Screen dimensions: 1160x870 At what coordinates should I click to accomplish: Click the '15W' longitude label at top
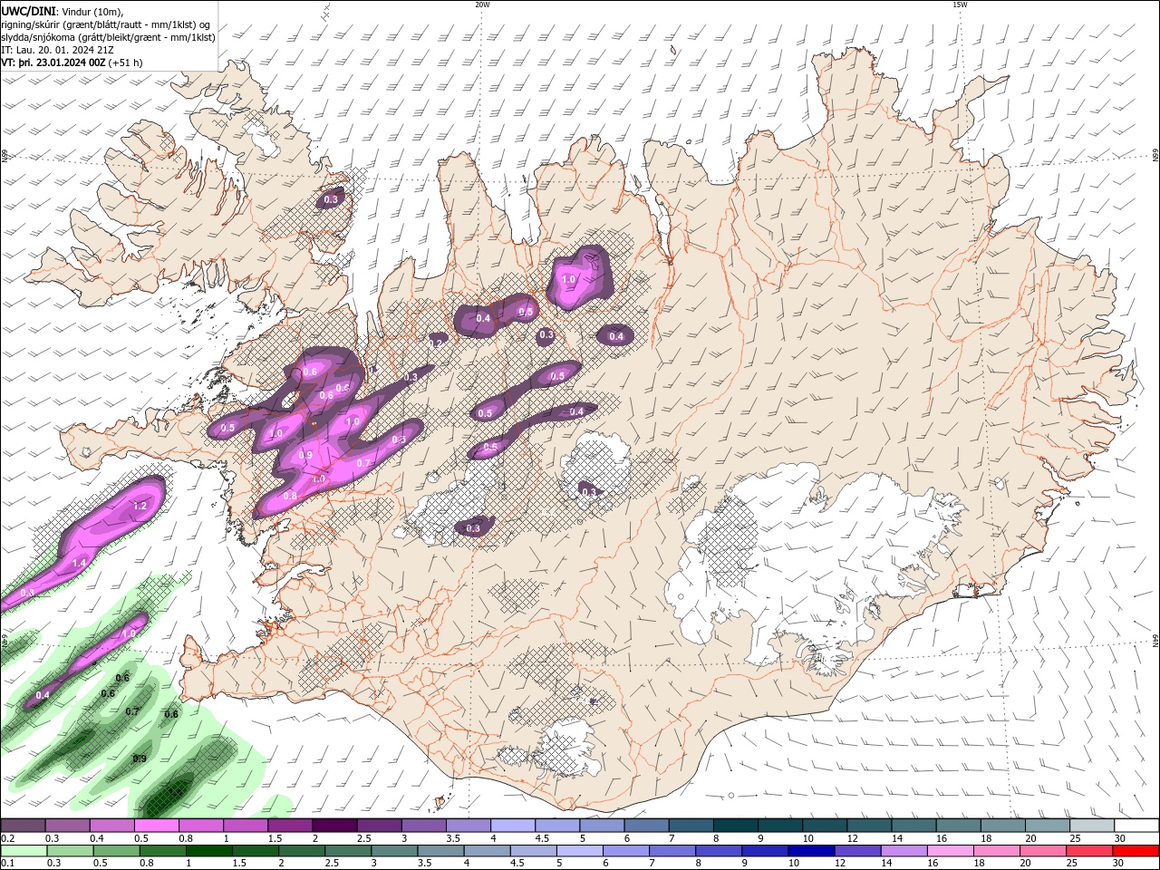coord(960,5)
